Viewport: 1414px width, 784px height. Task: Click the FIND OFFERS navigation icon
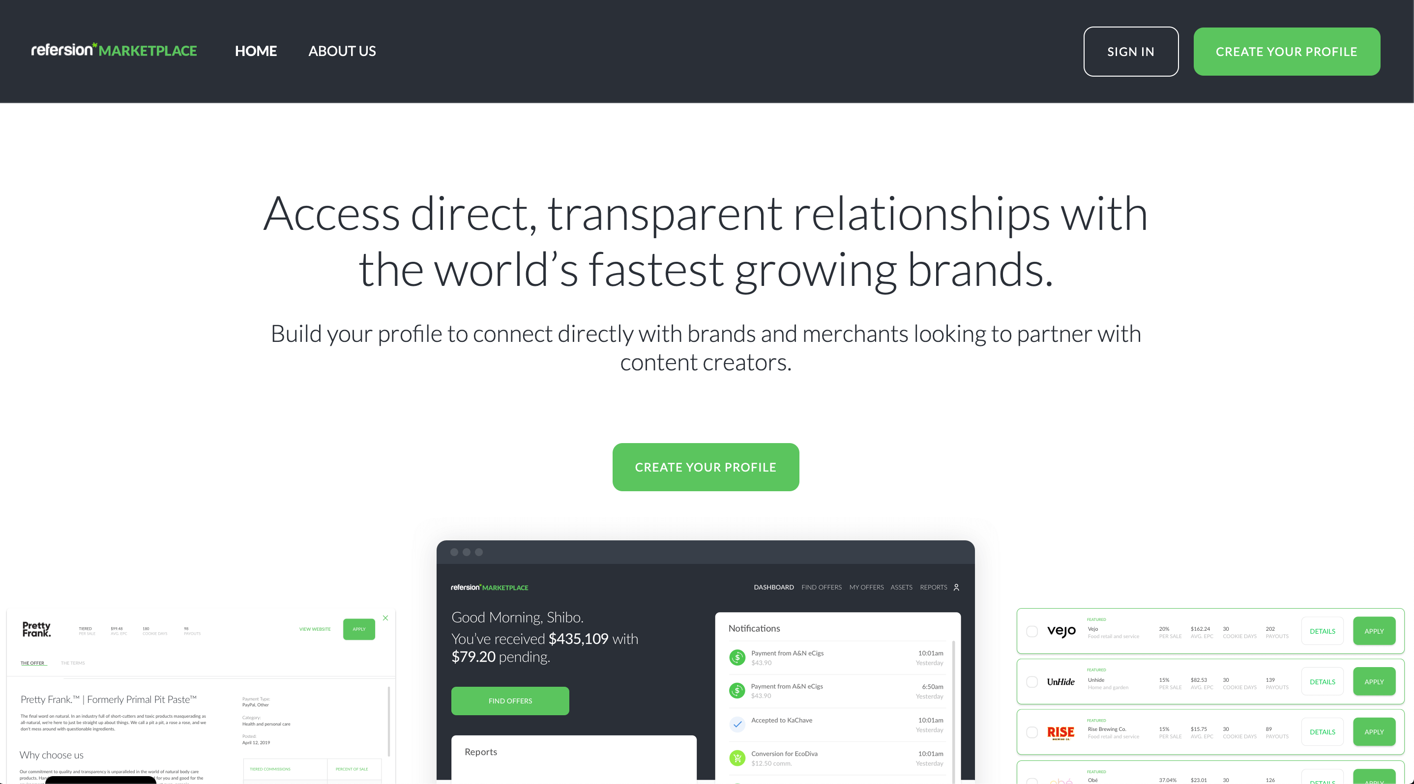tap(820, 587)
